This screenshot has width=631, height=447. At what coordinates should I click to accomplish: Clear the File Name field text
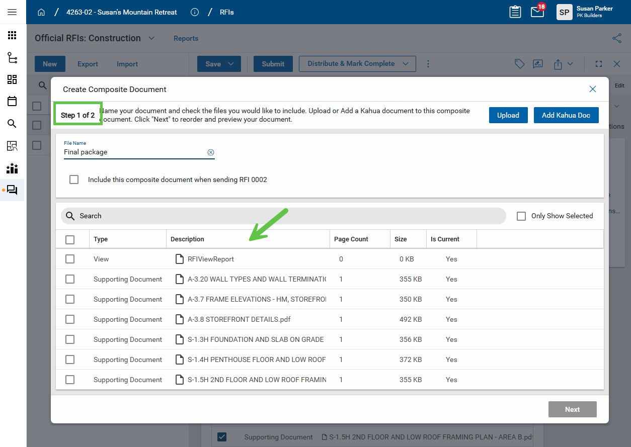click(x=211, y=152)
